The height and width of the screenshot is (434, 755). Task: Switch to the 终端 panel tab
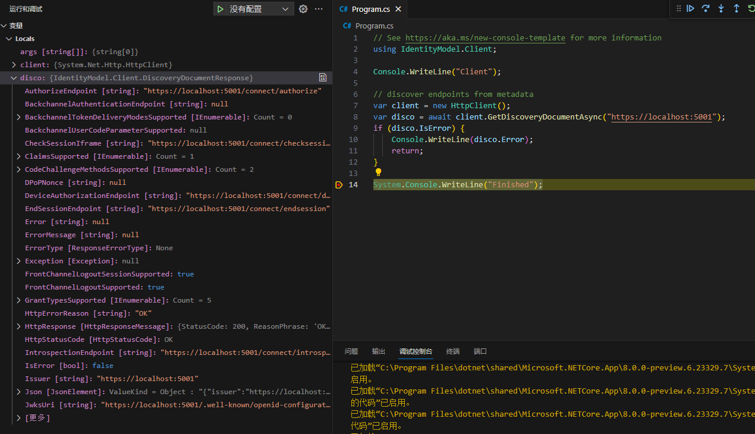[x=453, y=351]
